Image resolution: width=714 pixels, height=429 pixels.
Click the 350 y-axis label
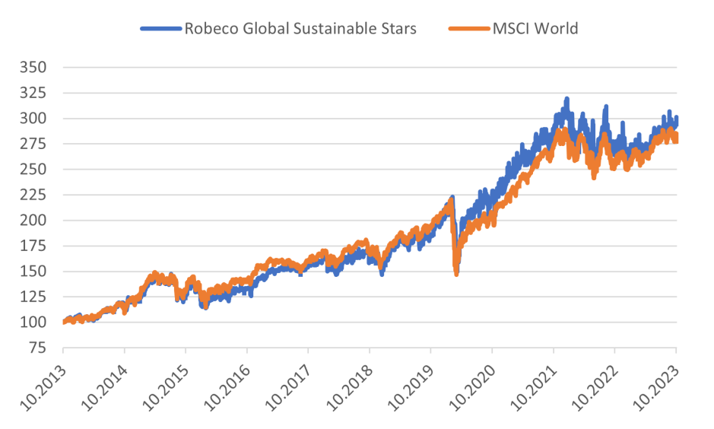click(x=33, y=68)
